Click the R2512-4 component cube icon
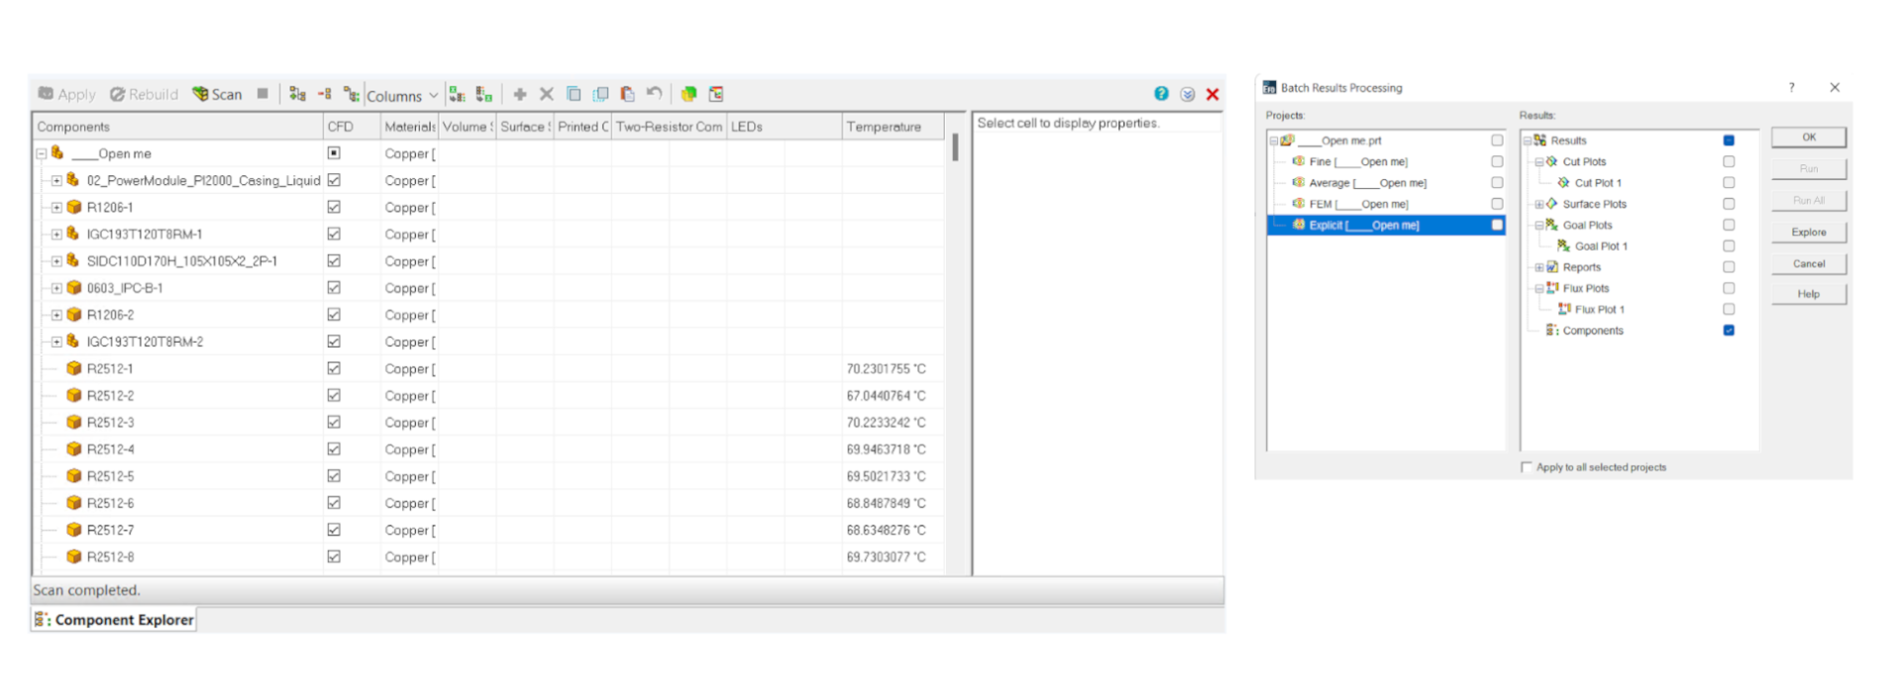This screenshot has height=694, width=1902. point(73,449)
